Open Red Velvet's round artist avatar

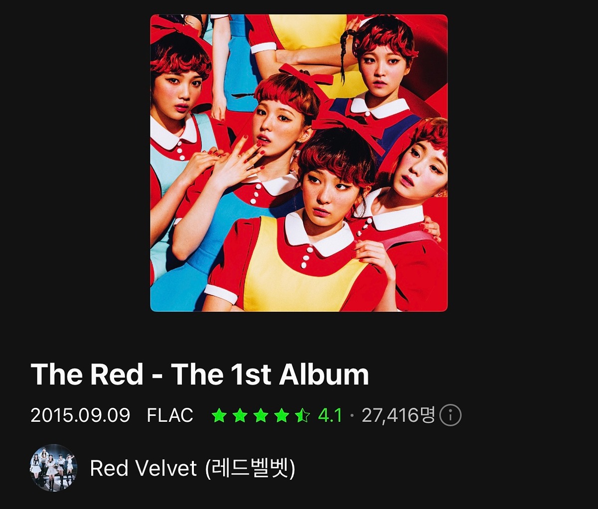click(x=53, y=468)
